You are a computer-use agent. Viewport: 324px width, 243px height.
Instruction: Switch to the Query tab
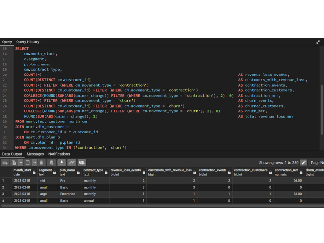7,42
